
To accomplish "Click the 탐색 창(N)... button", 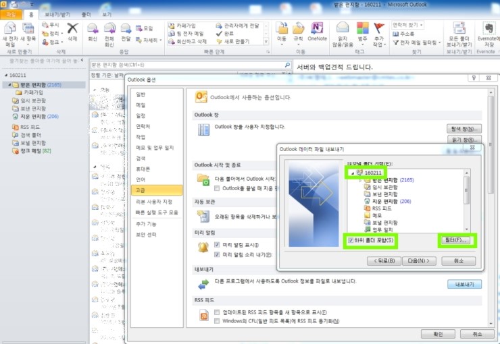I will (464, 129).
